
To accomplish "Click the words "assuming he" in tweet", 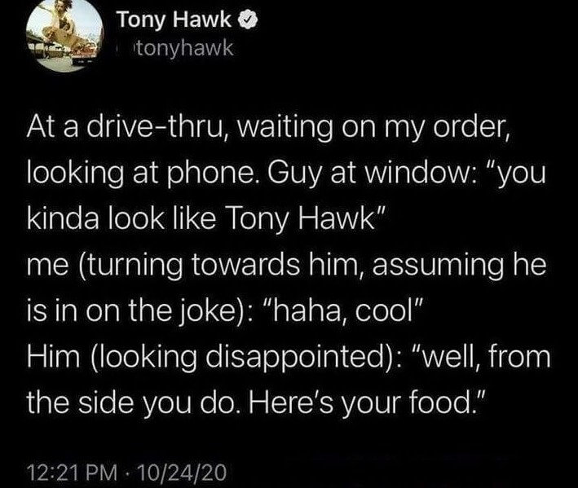I will pos(459,266).
